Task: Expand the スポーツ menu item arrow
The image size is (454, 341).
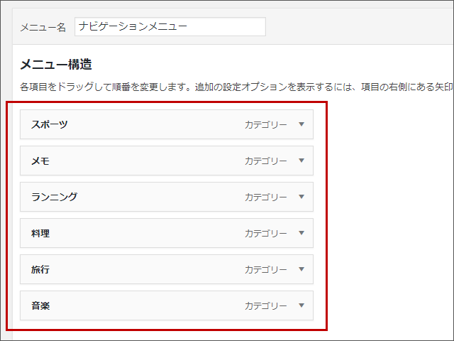Action: tap(301, 124)
